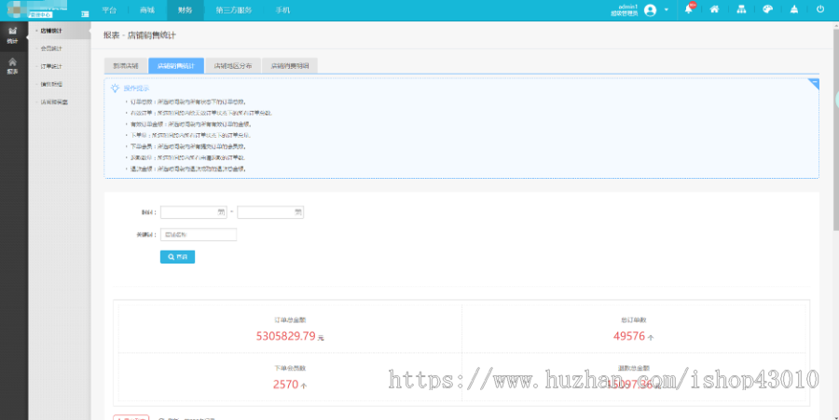Switch to the 店铺销售统计 tab

(176, 66)
